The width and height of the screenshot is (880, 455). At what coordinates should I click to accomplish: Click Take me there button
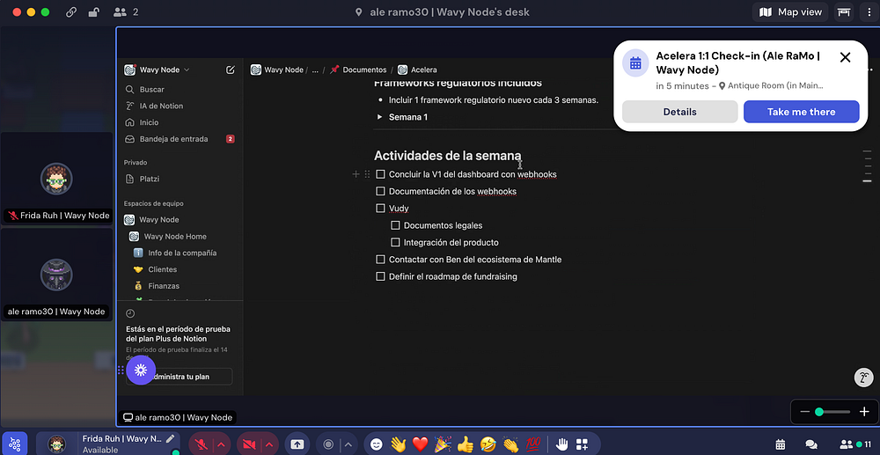802,112
